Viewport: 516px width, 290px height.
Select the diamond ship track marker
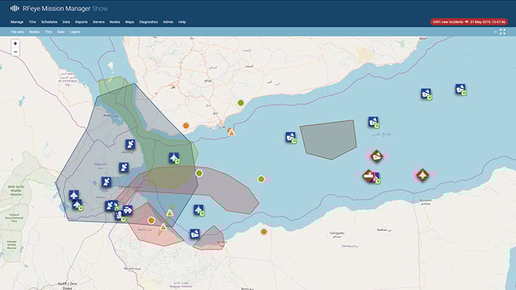(x=377, y=156)
